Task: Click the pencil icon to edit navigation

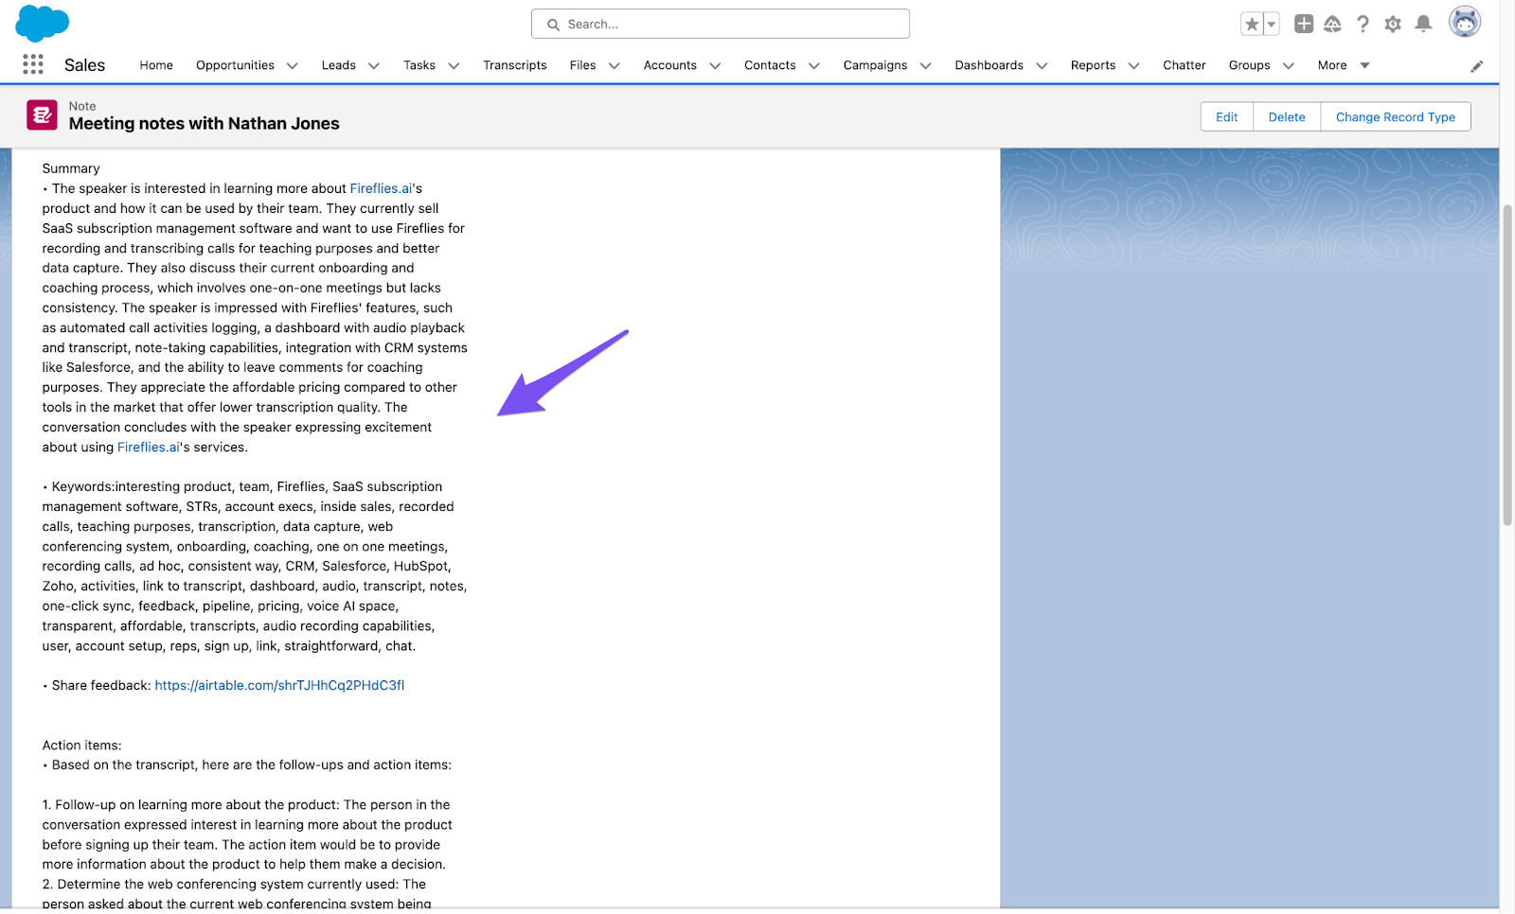Action: click(x=1477, y=66)
